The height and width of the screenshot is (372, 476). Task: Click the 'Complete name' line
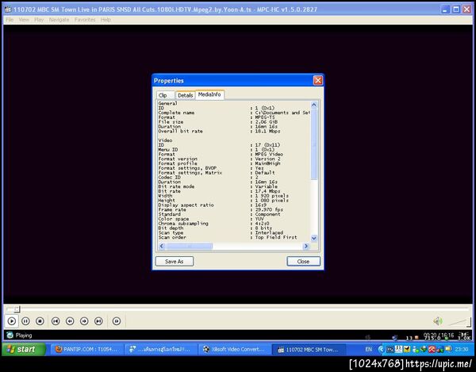tap(234, 113)
